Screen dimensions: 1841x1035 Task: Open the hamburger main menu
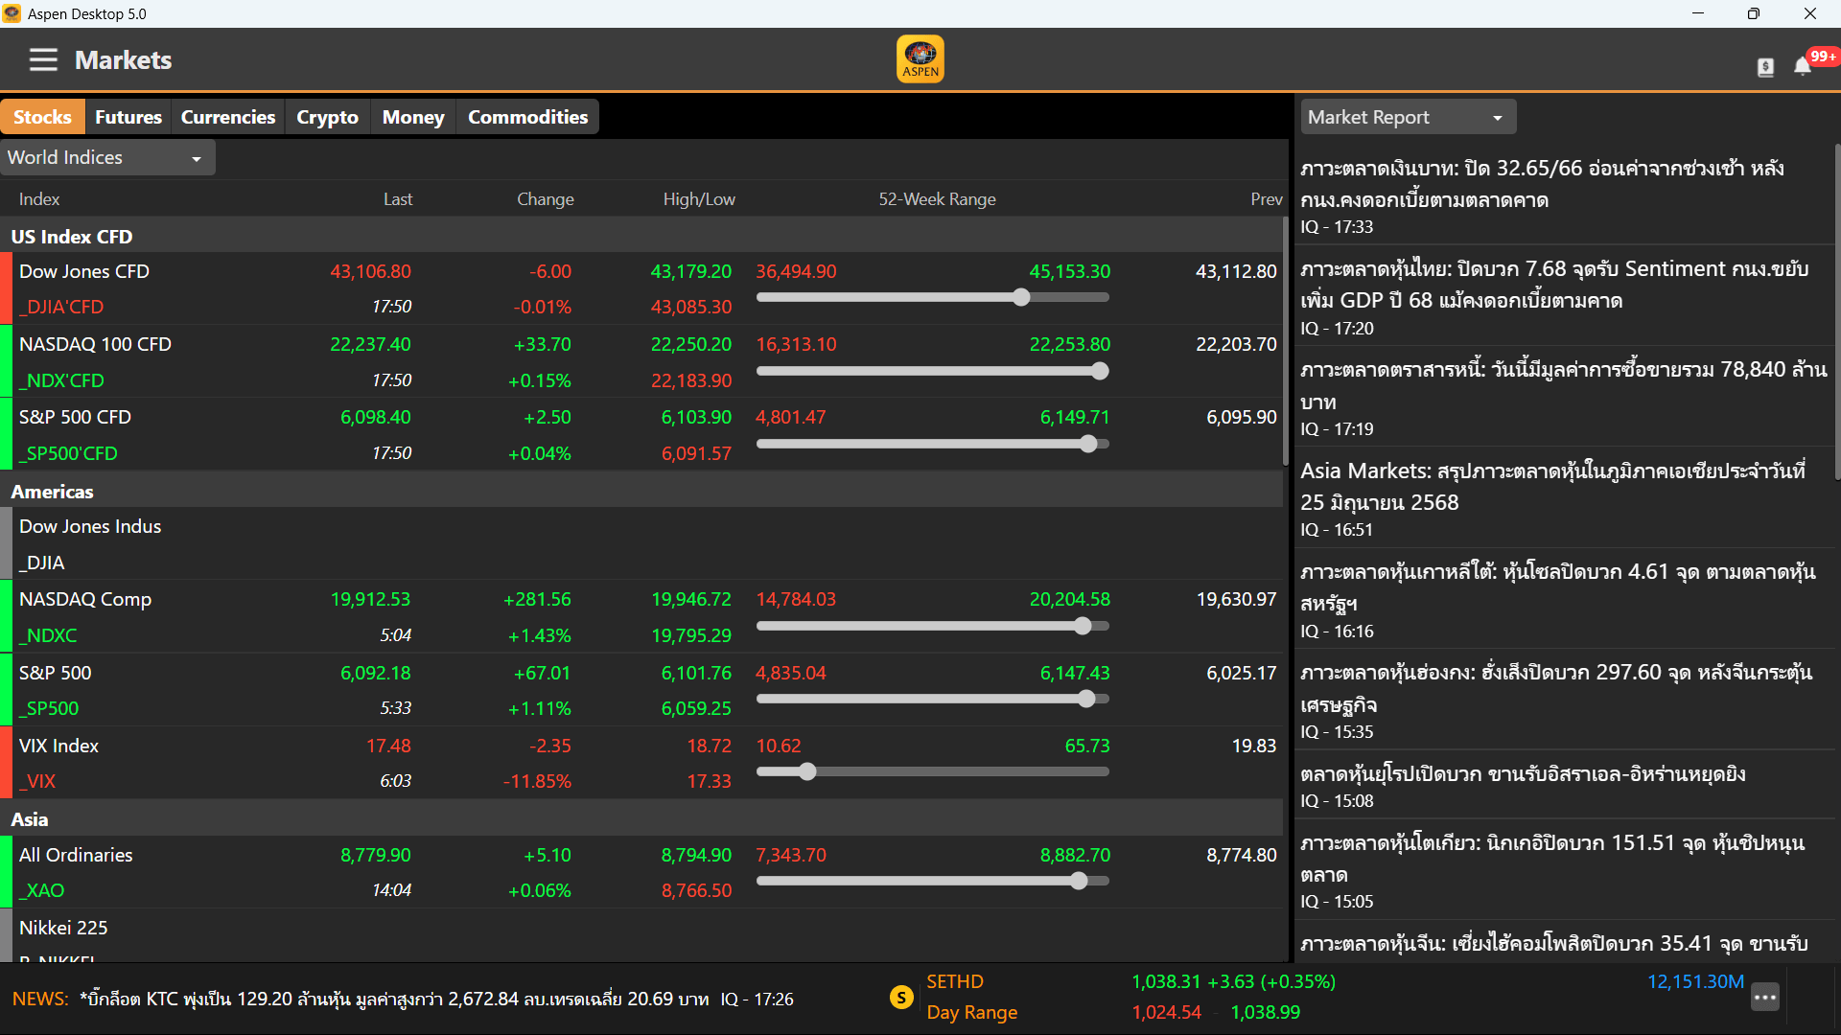pyautogui.click(x=43, y=59)
